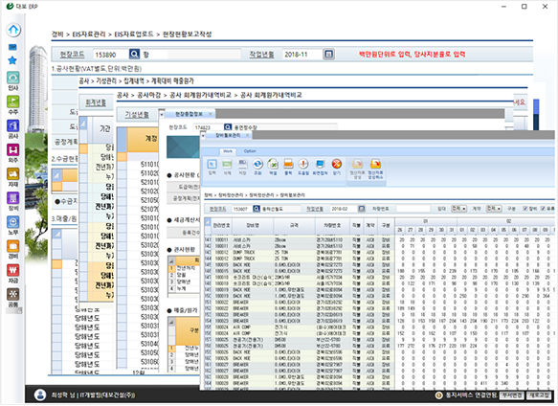Open favorites star in sidebar

(x=12, y=60)
